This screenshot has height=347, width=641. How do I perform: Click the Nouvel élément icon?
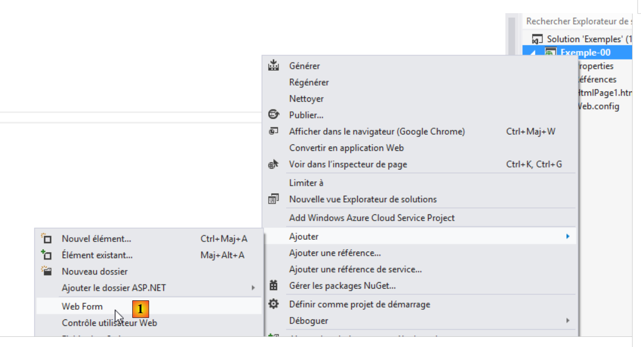point(46,239)
